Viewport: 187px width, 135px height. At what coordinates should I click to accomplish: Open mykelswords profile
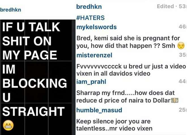click(x=97, y=27)
